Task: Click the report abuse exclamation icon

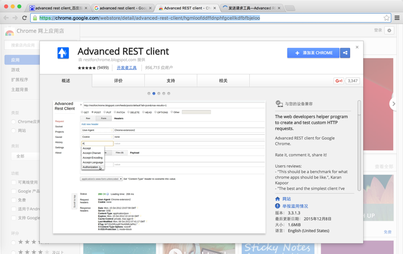Action: tap(278, 206)
